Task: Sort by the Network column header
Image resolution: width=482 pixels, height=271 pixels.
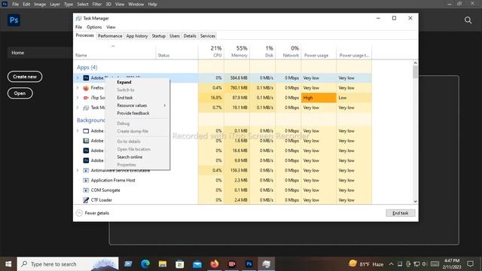Action: pos(288,51)
